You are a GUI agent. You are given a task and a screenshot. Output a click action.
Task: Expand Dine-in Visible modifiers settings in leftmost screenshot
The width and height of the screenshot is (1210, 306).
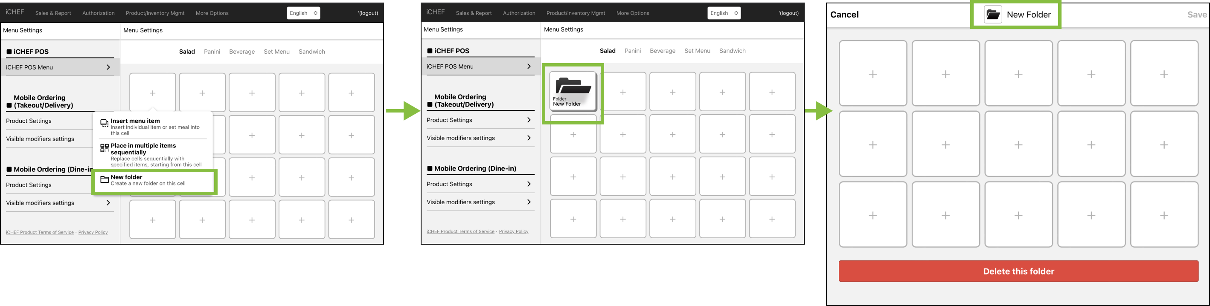pyautogui.click(x=108, y=203)
